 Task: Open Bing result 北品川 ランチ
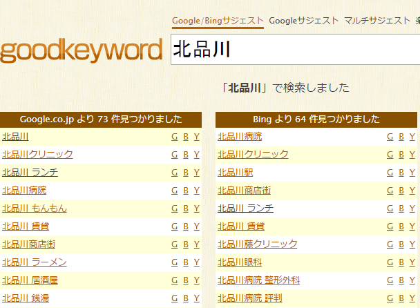(246, 209)
